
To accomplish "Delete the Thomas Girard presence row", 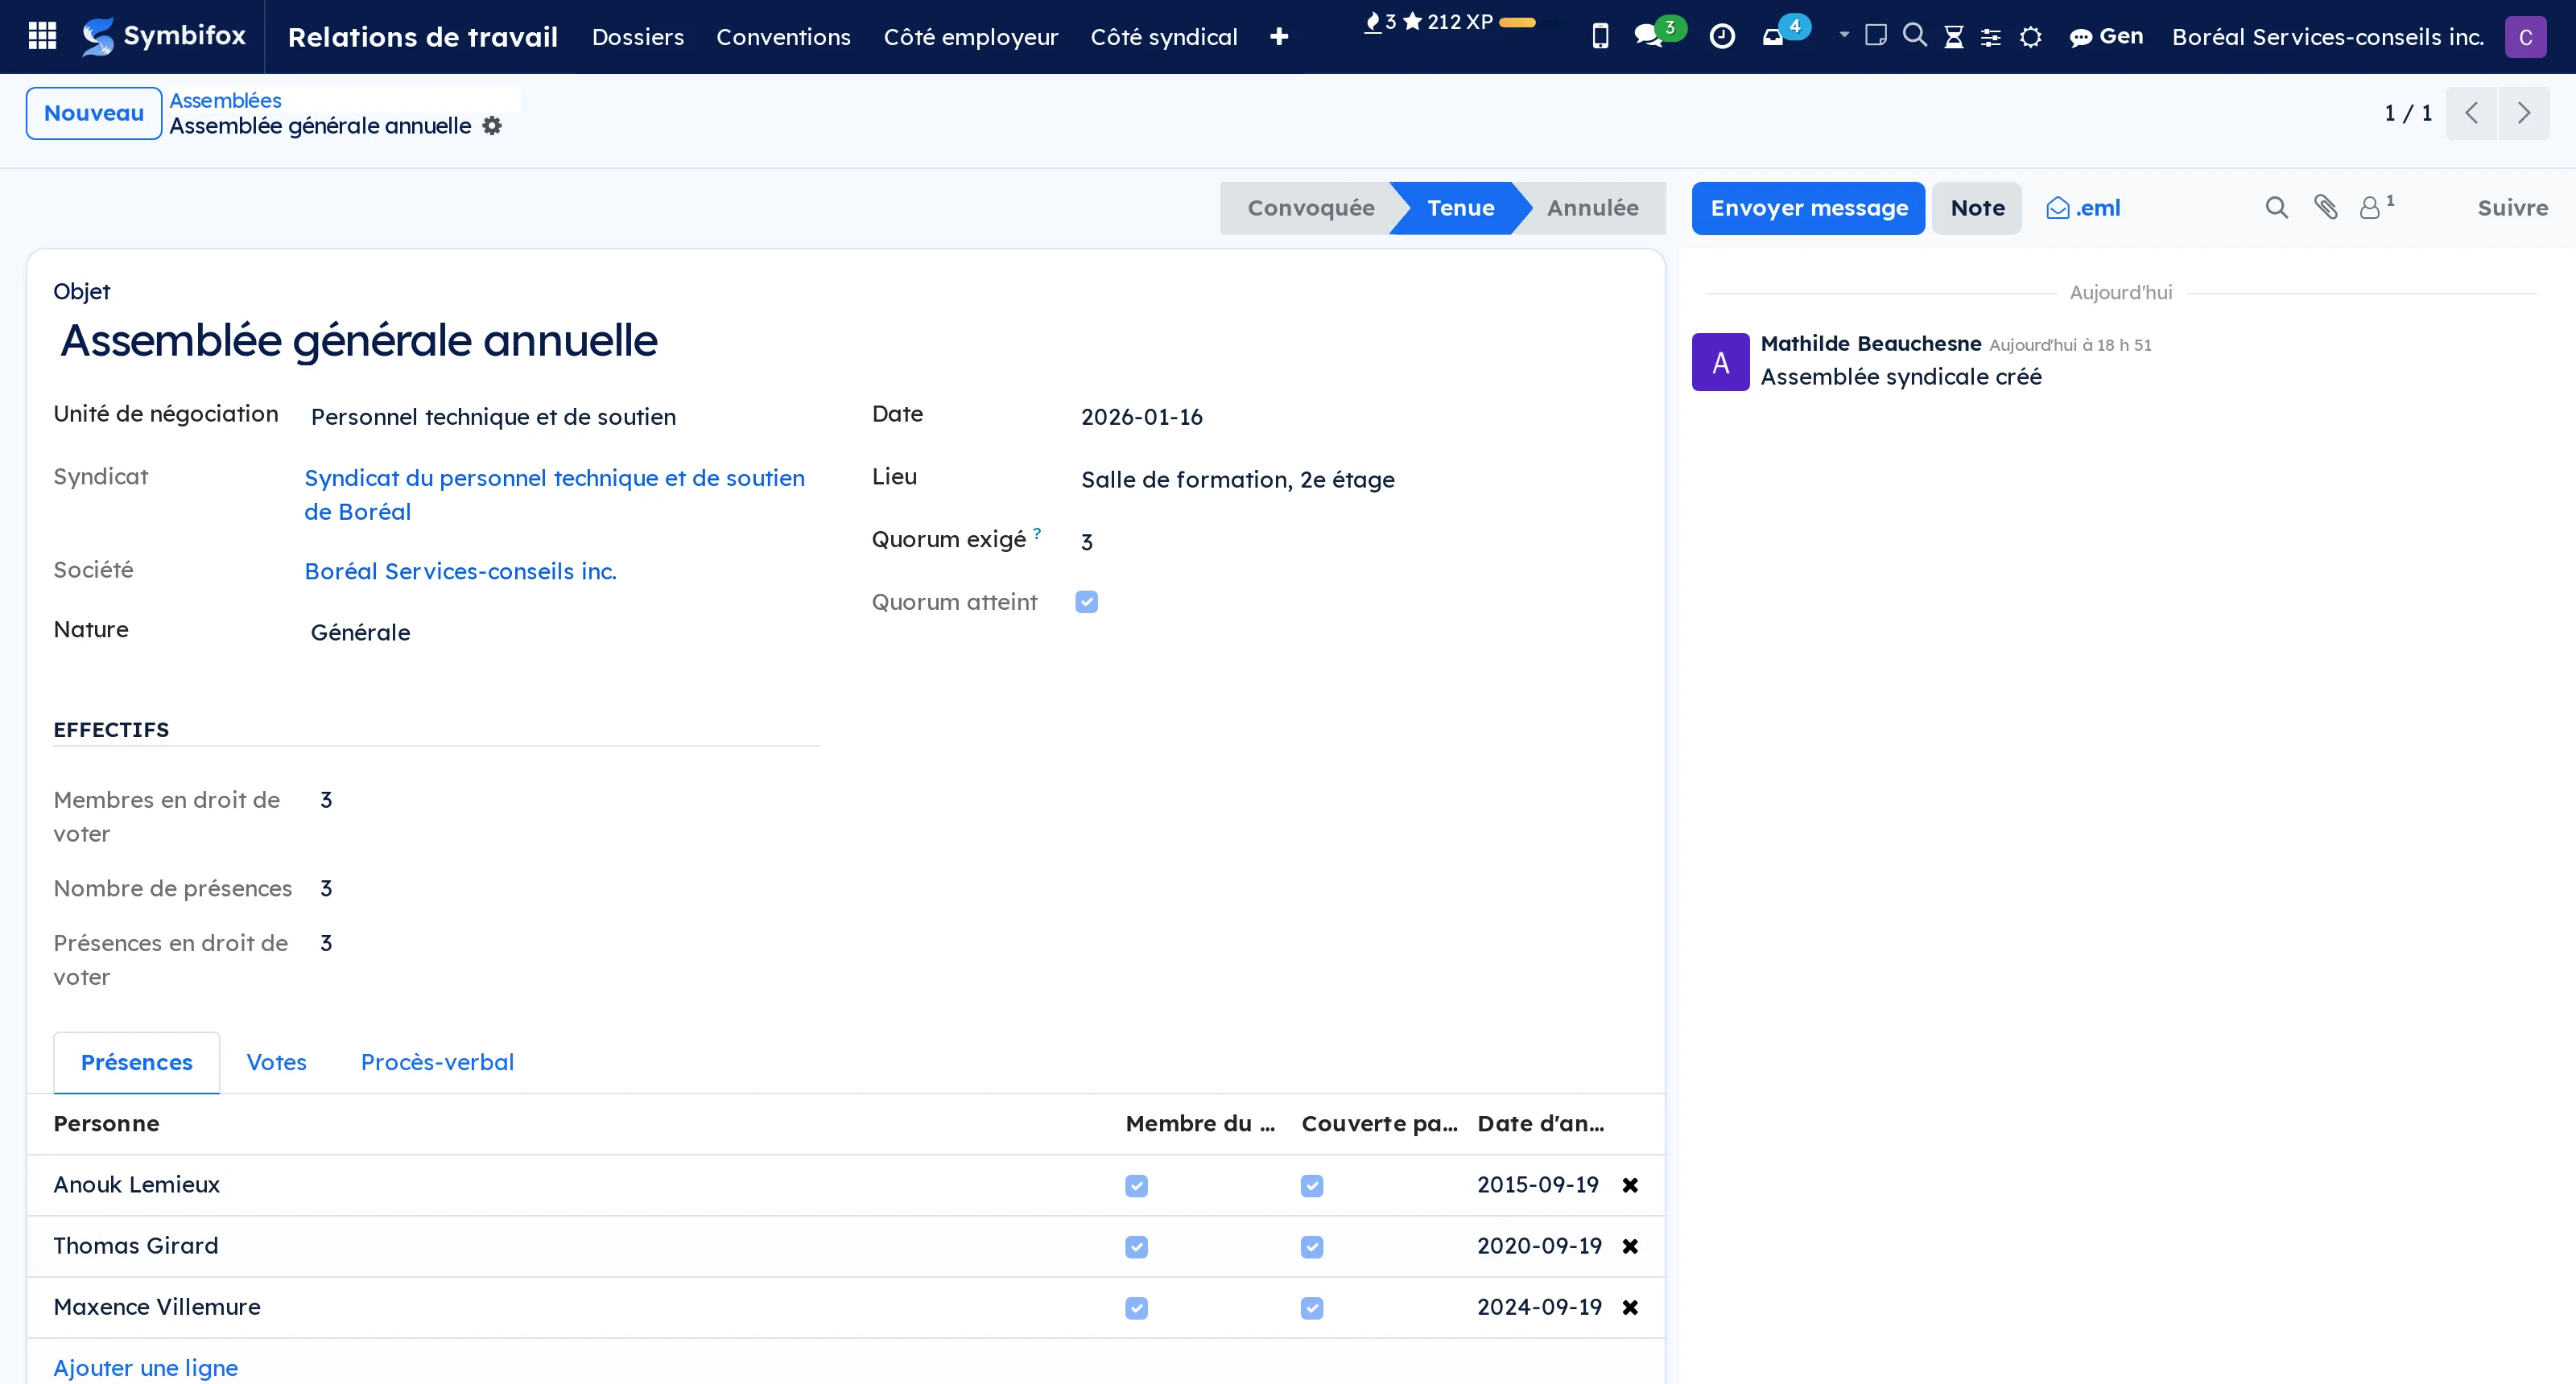I will (1630, 1246).
